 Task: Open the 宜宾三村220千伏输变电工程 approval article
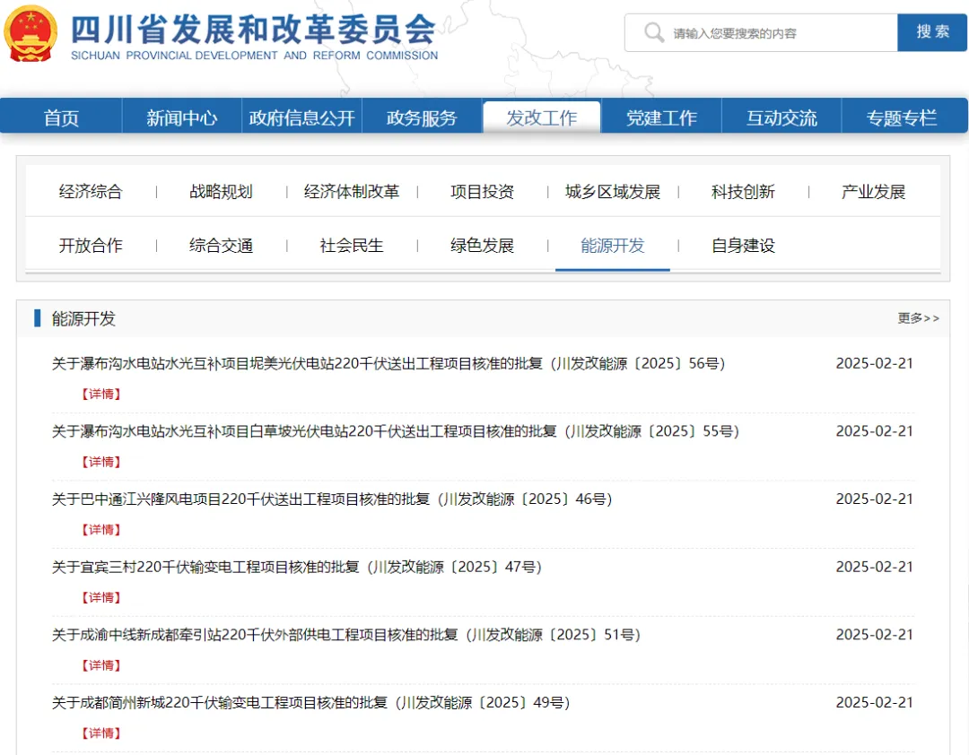point(296,567)
